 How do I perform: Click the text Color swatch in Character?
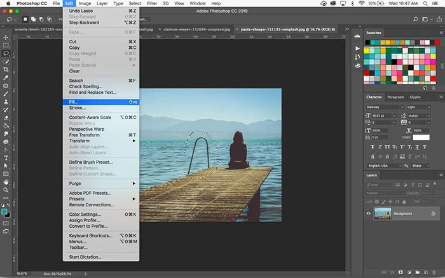[x=421, y=138]
